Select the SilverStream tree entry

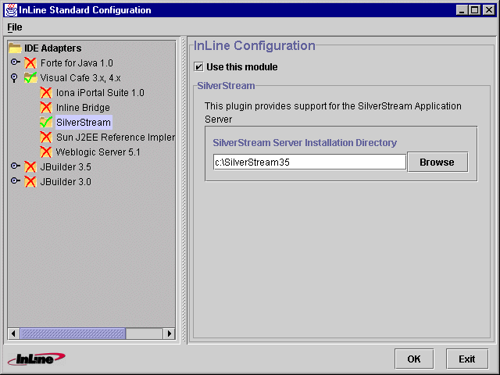coord(84,122)
